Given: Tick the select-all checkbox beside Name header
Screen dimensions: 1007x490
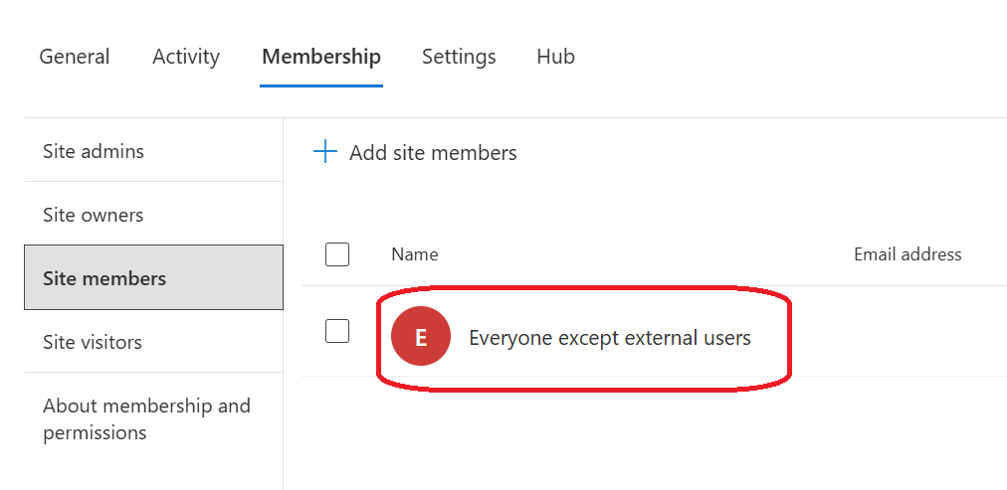Looking at the screenshot, I should pyautogui.click(x=337, y=254).
